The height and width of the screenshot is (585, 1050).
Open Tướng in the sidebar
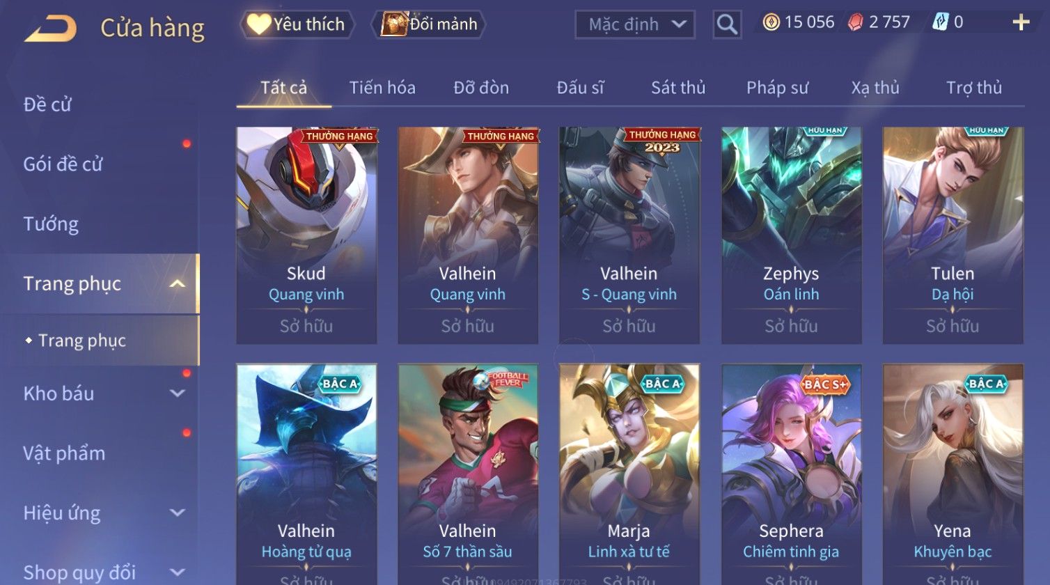[51, 224]
